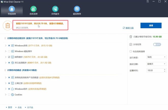Click the 上网记录 category icon
The height and width of the screenshot is (110, 168).
point(12,83)
